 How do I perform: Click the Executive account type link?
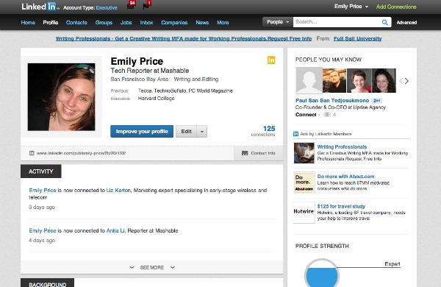[107, 8]
